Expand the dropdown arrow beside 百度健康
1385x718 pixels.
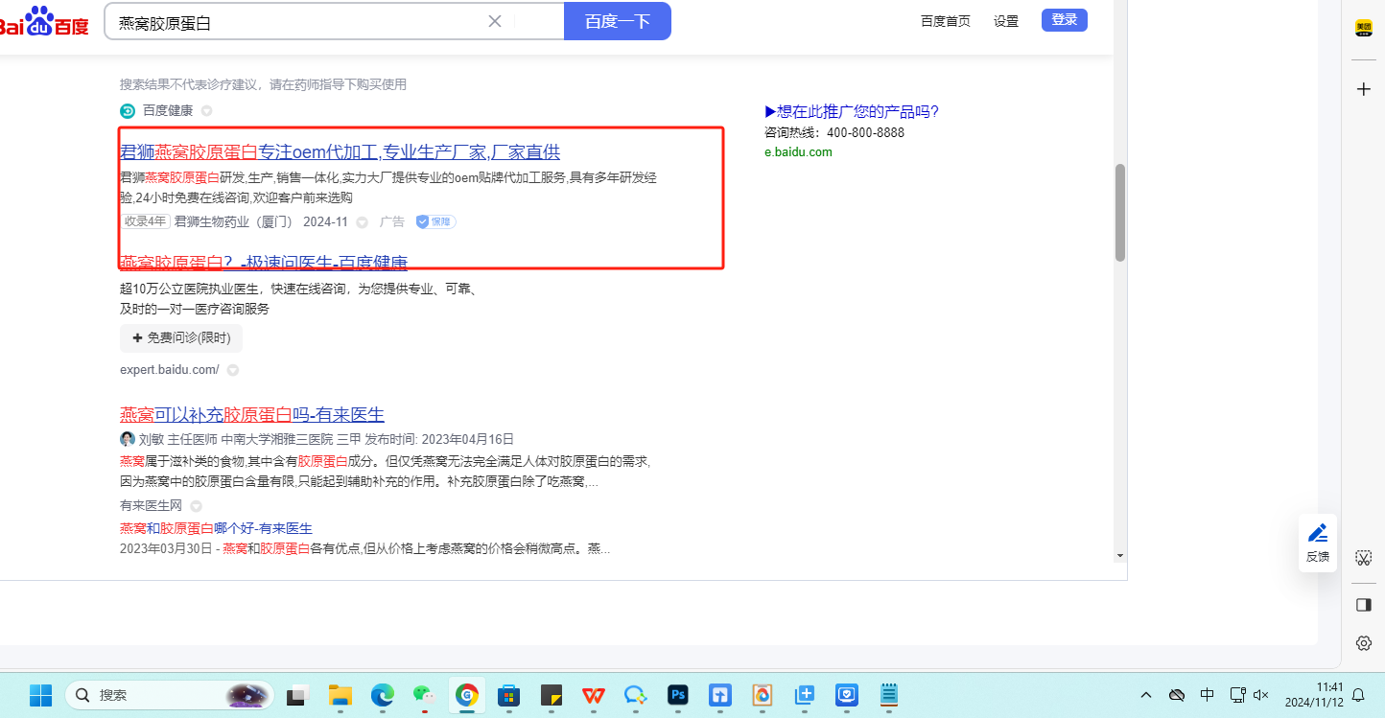pos(206,111)
